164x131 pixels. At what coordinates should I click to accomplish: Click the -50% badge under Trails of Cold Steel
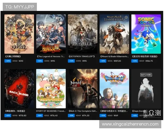coord(40,61)
